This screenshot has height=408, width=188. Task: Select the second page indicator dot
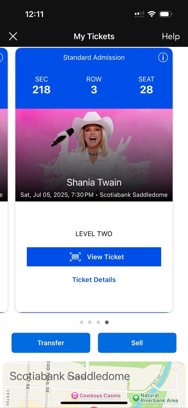[x=90, y=322]
